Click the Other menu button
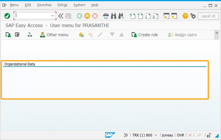Image resolution: width=221 pixels, height=140 pixels. coord(54,35)
